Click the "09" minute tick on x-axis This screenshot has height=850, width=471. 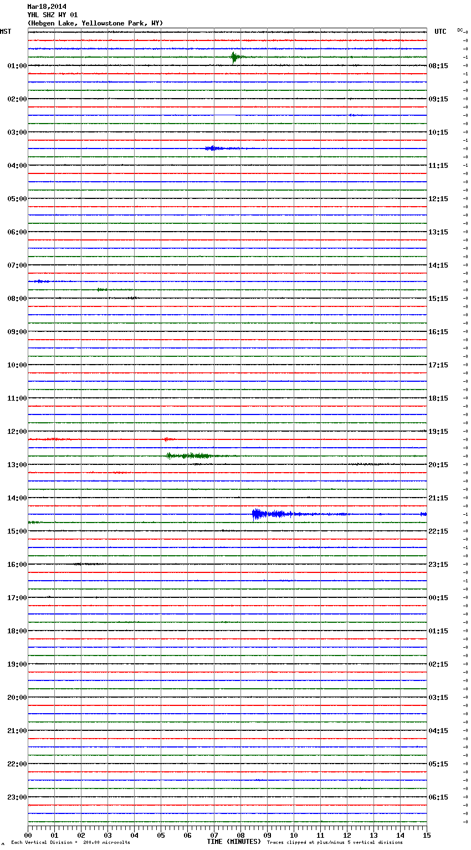[x=267, y=835]
